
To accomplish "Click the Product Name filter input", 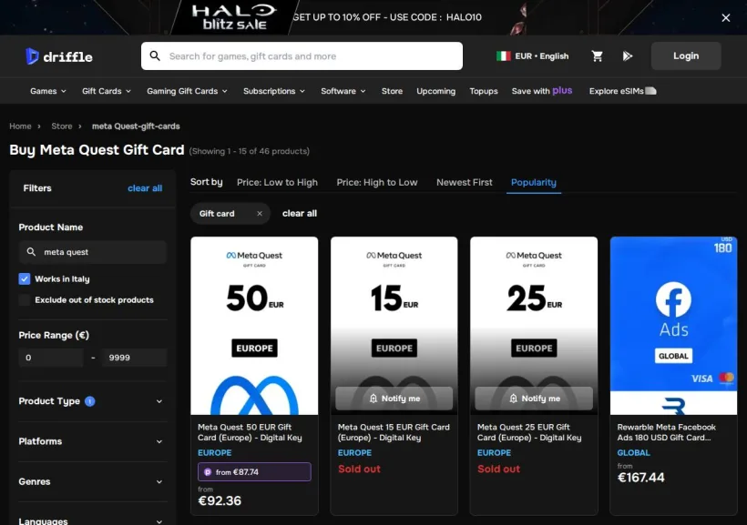I will 92,252.
